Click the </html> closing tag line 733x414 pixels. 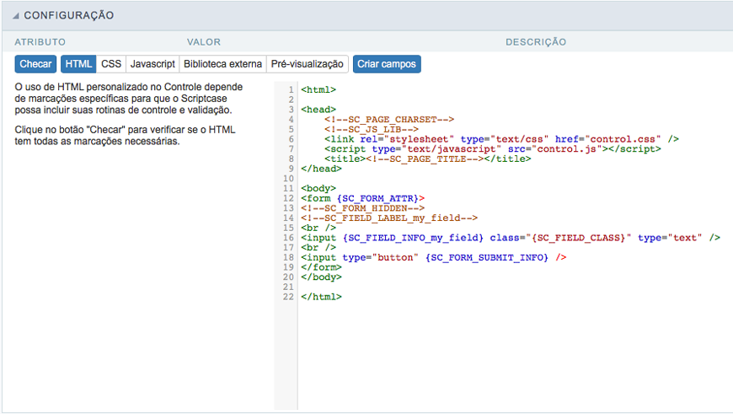(x=321, y=297)
